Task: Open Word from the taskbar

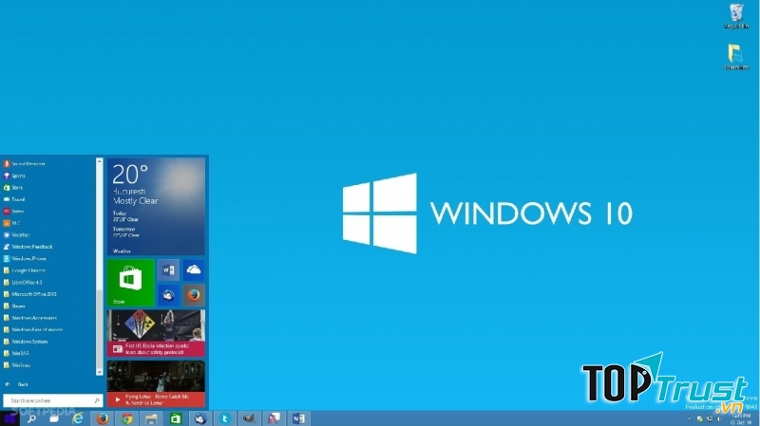Action: 298,418
